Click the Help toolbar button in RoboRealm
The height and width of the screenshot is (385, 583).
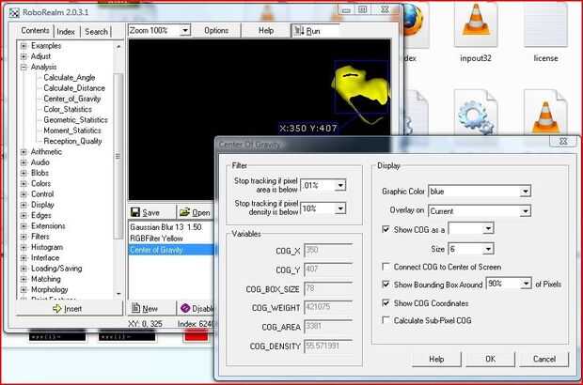(x=266, y=30)
